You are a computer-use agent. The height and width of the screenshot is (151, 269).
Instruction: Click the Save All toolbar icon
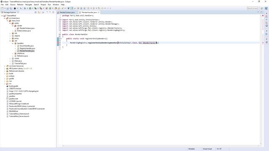[x=11, y=8]
